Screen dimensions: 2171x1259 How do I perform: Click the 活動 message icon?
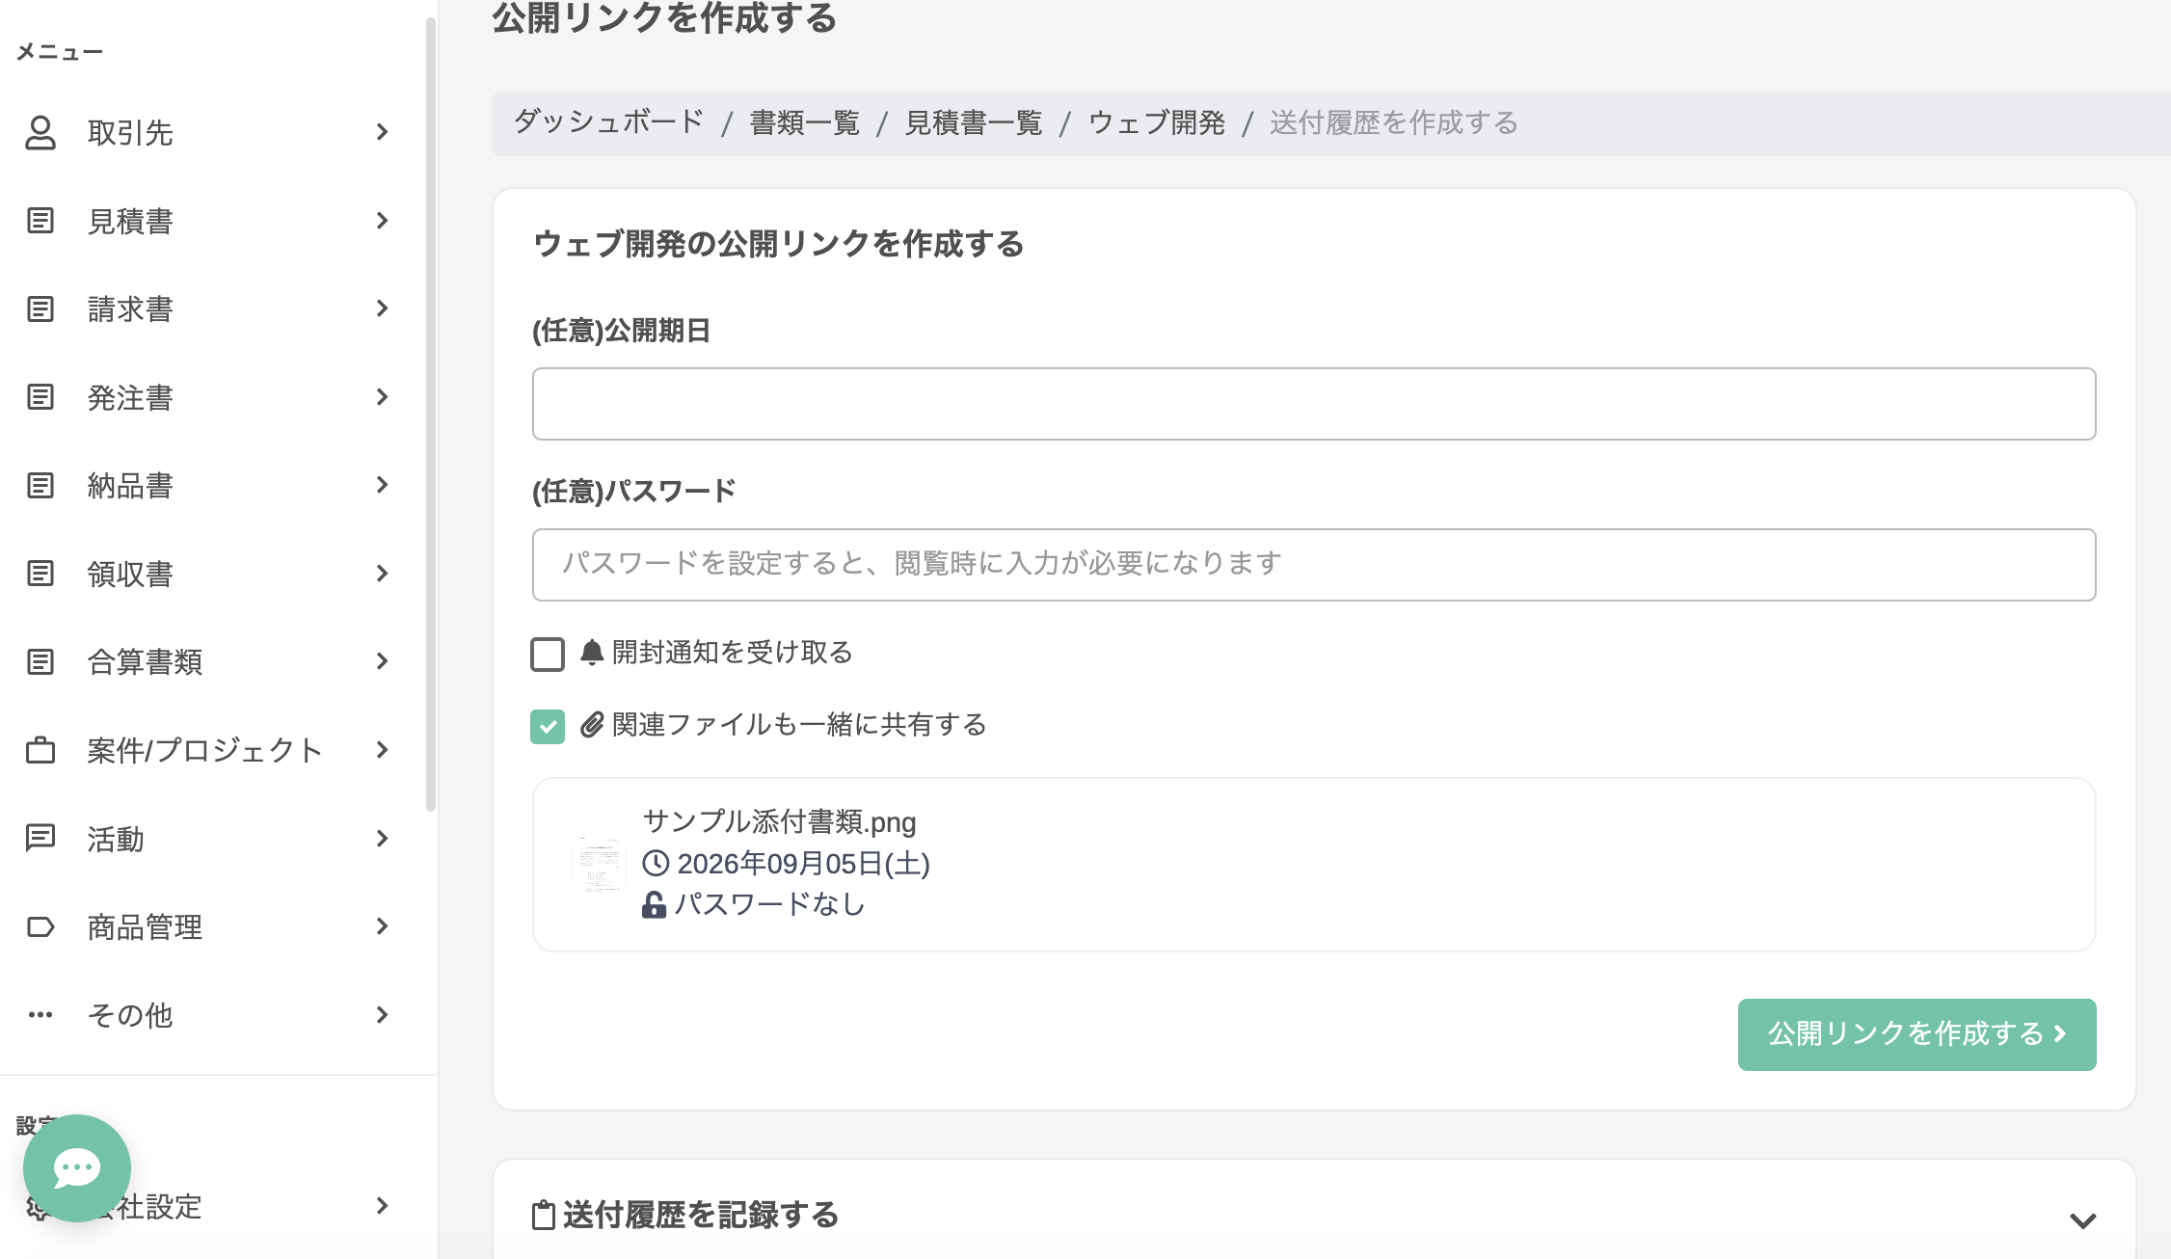coord(40,838)
